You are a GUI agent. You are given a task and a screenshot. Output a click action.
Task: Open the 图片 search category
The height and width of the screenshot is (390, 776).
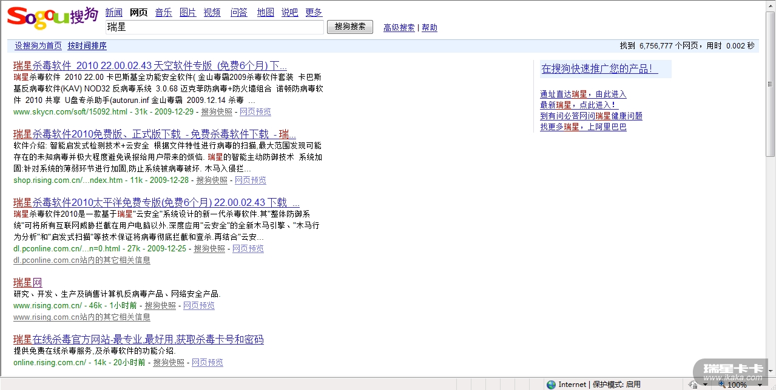pos(188,12)
